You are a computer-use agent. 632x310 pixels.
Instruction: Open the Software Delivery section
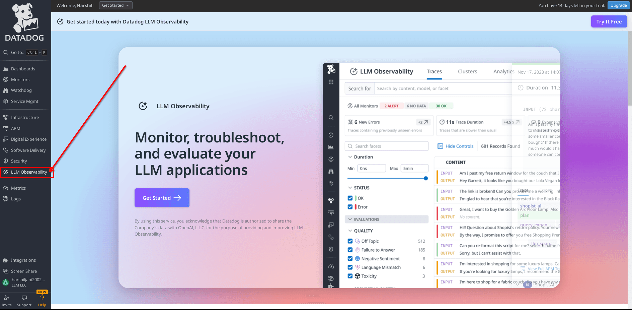click(28, 150)
